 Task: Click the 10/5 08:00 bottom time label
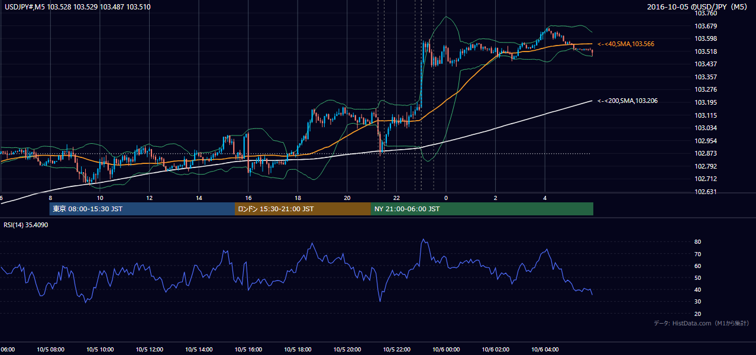pyautogui.click(x=50, y=350)
